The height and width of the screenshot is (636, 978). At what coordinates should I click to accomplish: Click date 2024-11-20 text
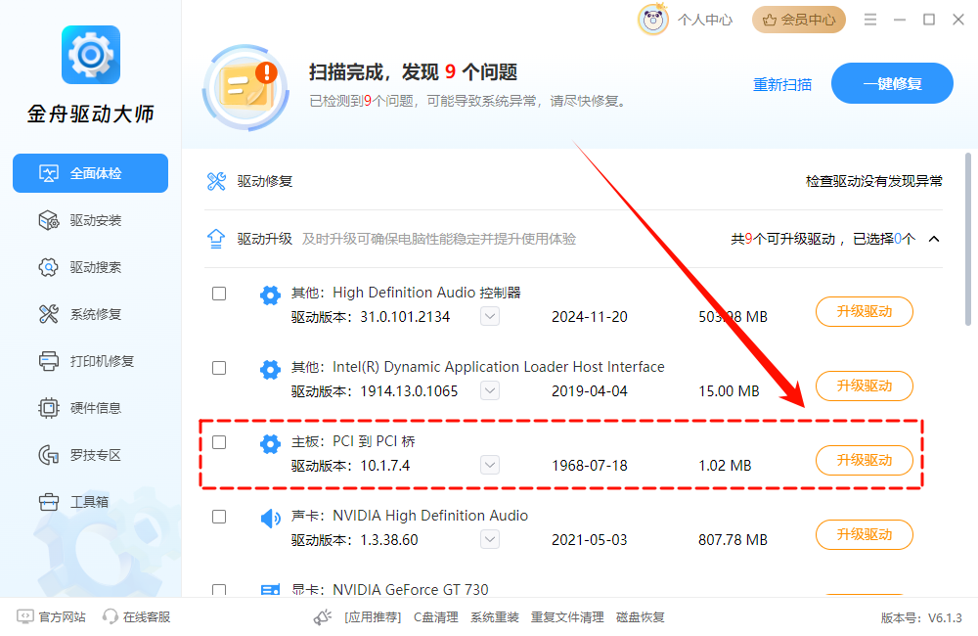(590, 317)
